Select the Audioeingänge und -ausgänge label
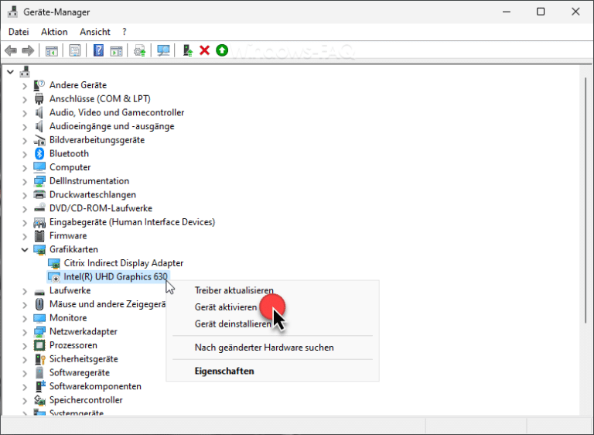Viewport: 594px width, 435px height. click(111, 126)
